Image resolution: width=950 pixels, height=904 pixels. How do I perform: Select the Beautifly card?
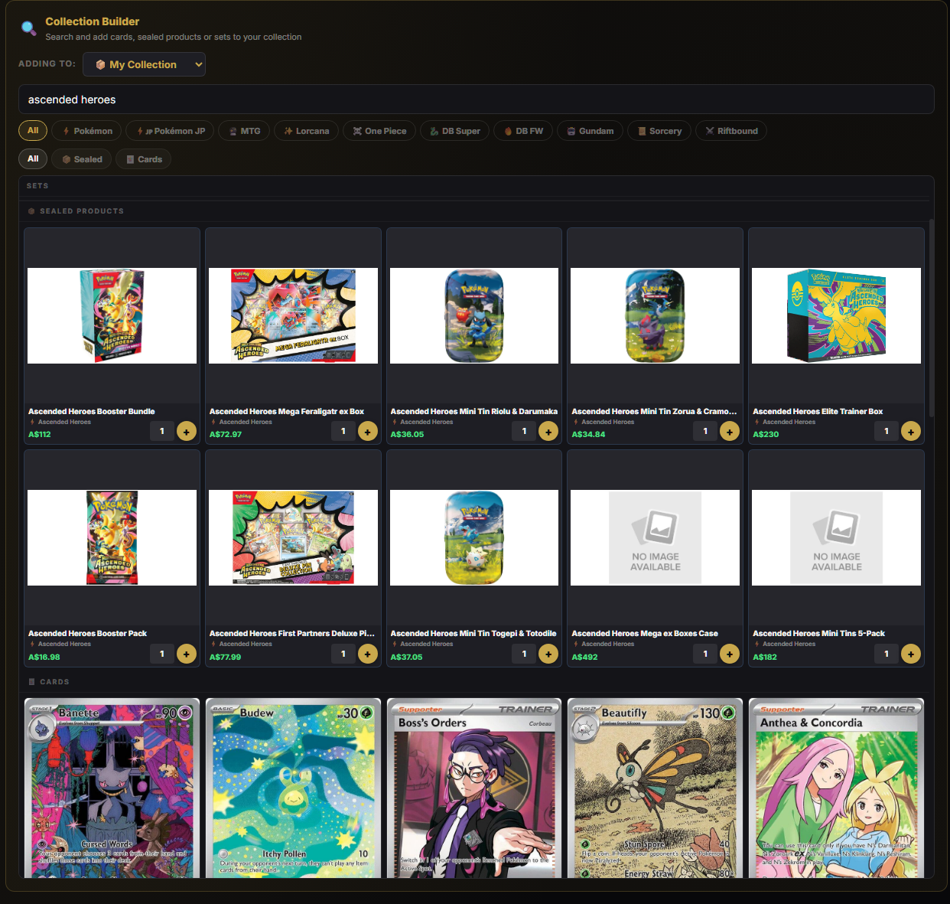click(x=655, y=788)
